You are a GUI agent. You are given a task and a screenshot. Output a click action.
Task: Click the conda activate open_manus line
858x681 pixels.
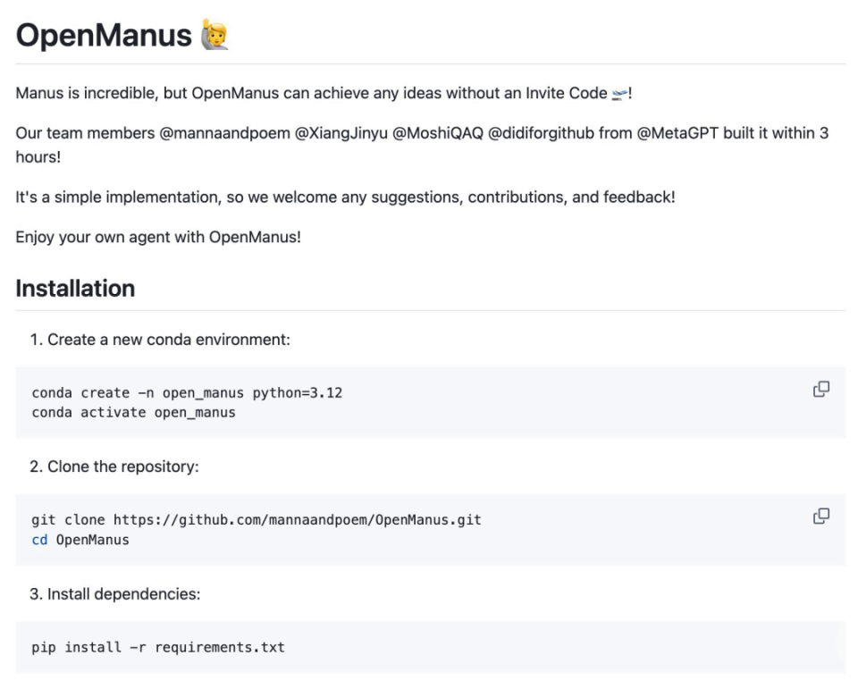tap(133, 412)
